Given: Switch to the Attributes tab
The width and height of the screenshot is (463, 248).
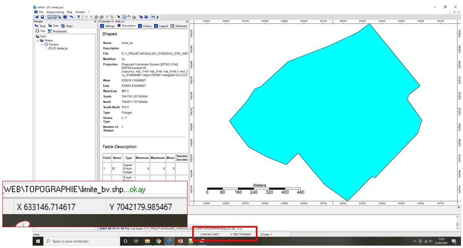Looking at the screenshot, I should [179, 26].
